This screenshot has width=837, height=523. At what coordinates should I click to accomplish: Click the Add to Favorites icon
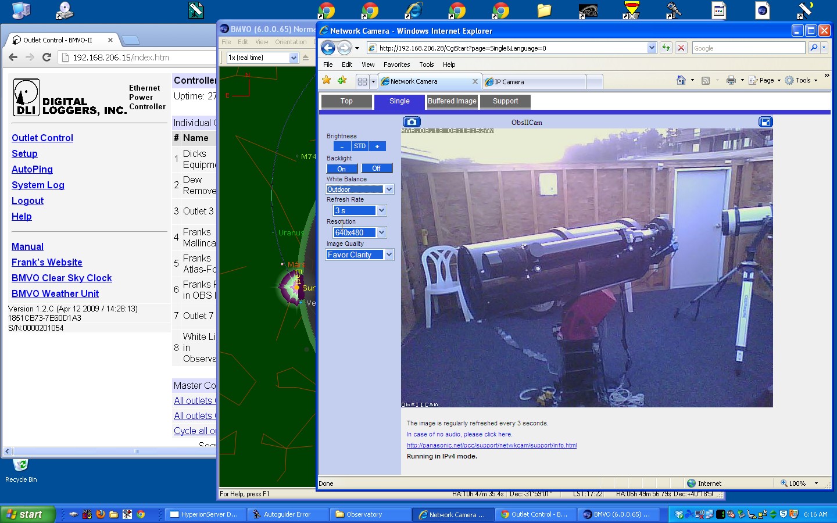tap(342, 80)
